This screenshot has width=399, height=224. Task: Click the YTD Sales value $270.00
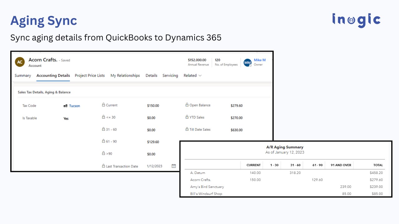[x=237, y=118]
